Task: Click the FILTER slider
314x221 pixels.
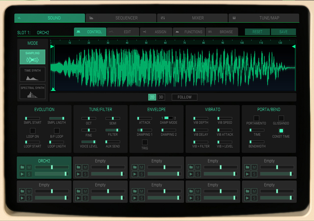Action: click(113, 130)
